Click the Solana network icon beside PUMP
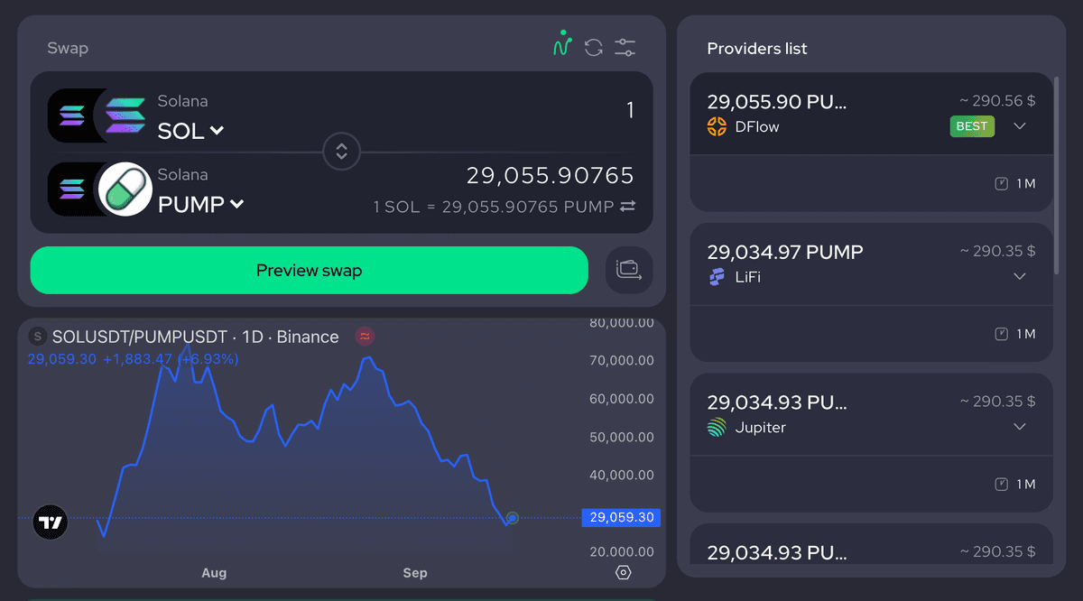Image resolution: width=1083 pixels, height=601 pixels. (71, 189)
